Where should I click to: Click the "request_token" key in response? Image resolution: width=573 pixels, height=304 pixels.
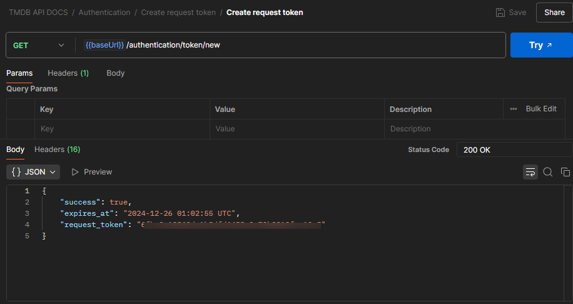(x=94, y=225)
